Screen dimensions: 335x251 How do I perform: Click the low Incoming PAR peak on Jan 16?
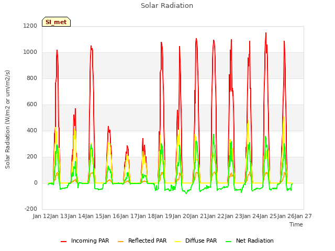coord(127,146)
